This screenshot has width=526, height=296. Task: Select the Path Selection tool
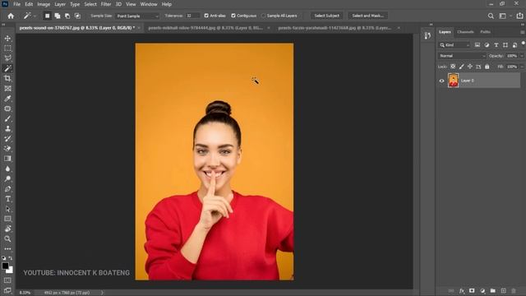pos(7,209)
